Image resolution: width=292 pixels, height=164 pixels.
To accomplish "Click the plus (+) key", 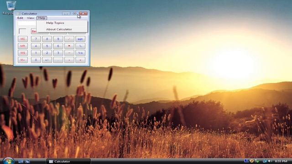I will click(69, 60).
